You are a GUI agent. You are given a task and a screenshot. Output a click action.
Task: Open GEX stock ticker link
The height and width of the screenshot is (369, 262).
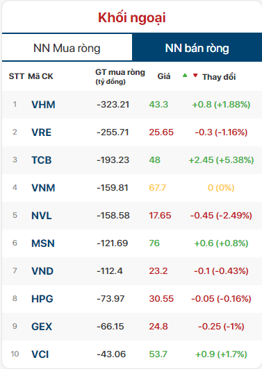coord(42,327)
